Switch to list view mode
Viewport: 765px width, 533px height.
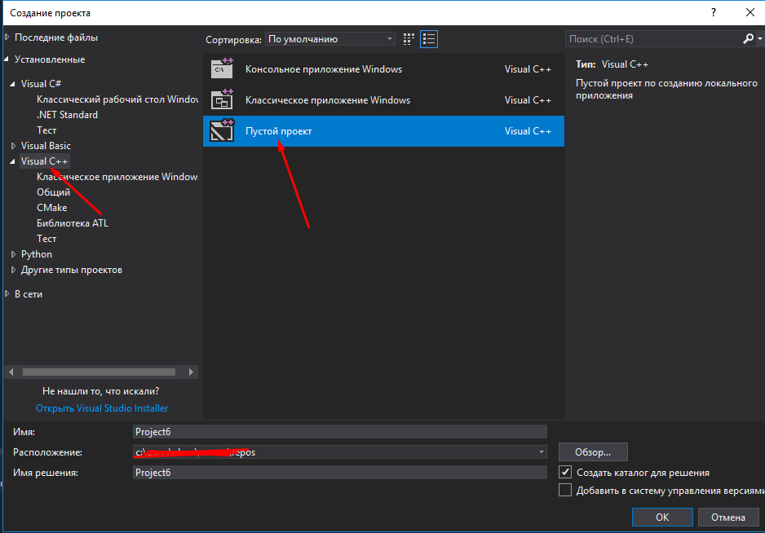point(429,38)
